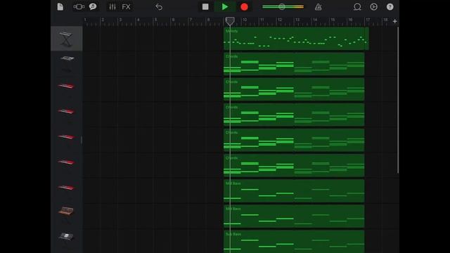Add a song section with the plus button
This screenshot has height=253, width=450.
[395, 21]
